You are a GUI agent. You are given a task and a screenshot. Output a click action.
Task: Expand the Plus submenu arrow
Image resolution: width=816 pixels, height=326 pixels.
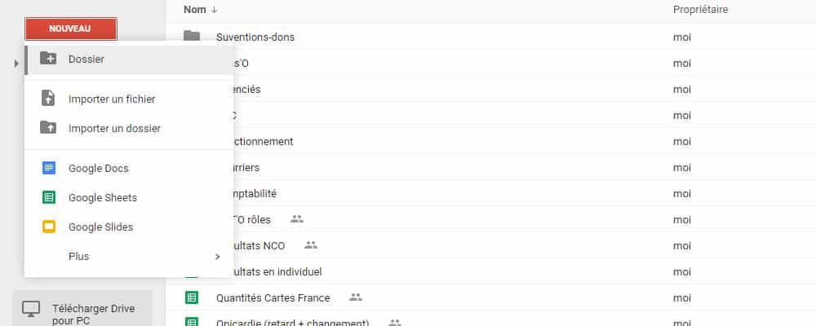tap(218, 257)
